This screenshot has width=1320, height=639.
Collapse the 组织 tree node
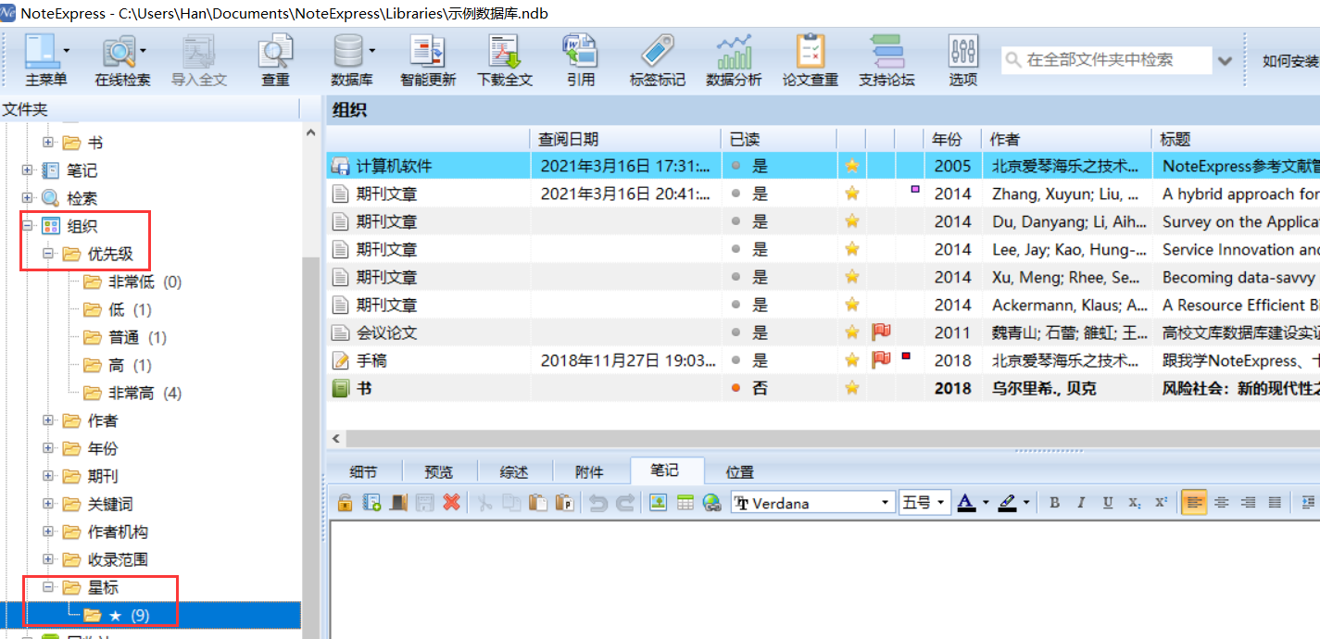[27, 226]
